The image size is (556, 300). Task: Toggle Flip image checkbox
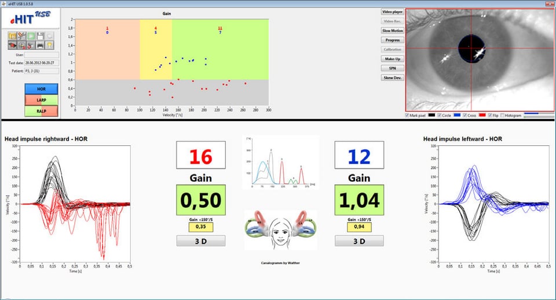pyautogui.click(x=490, y=115)
